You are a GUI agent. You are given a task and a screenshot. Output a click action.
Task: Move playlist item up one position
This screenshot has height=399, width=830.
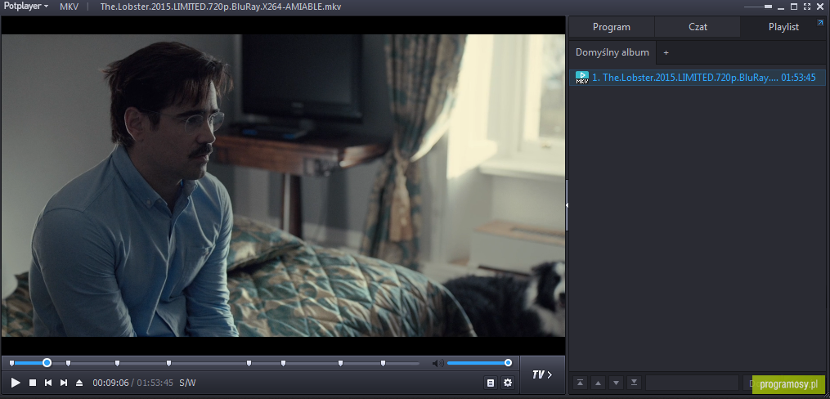point(598,382)
